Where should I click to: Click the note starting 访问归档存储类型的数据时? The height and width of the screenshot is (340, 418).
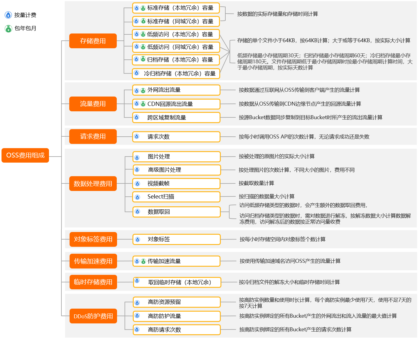[325, 219]
